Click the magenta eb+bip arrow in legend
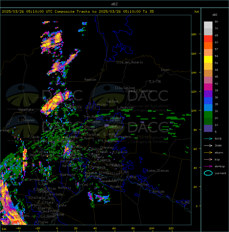 208,166
